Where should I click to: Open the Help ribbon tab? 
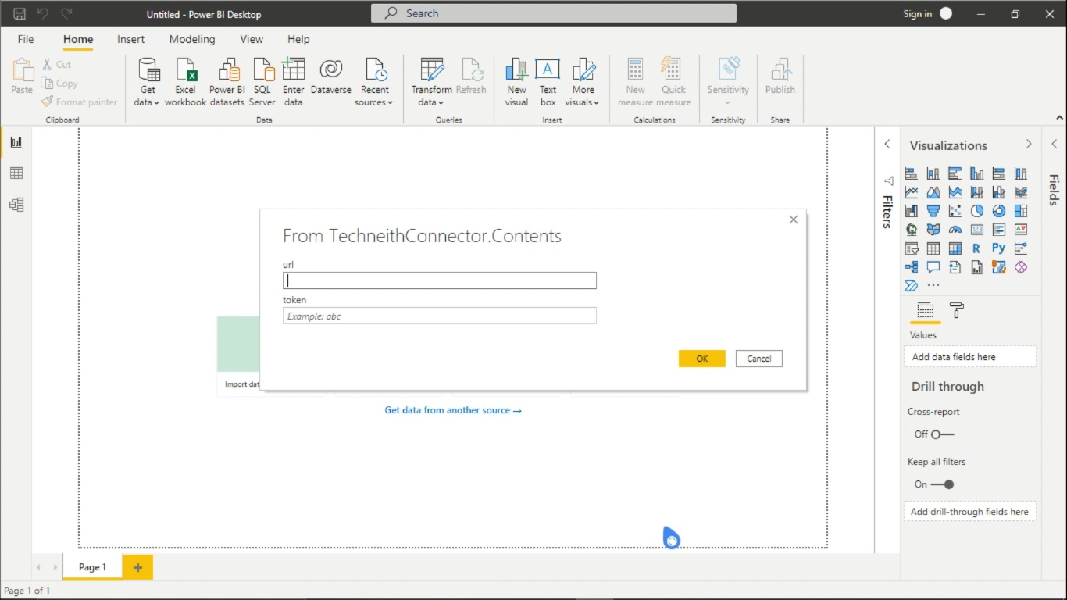298,39
